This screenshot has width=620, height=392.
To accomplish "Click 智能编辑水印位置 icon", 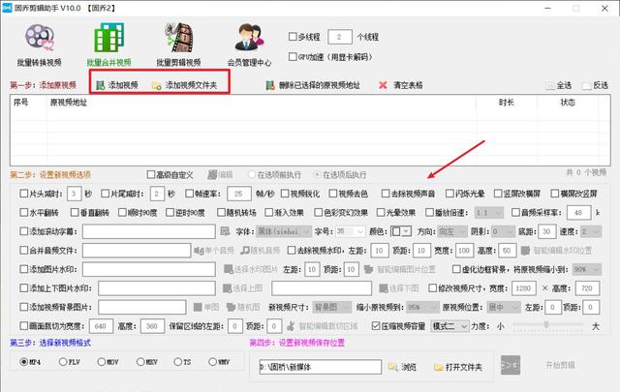I will coord(525,250).
